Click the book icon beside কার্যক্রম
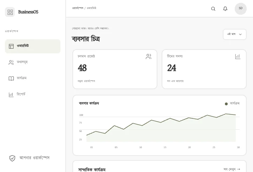 point(11,79)
